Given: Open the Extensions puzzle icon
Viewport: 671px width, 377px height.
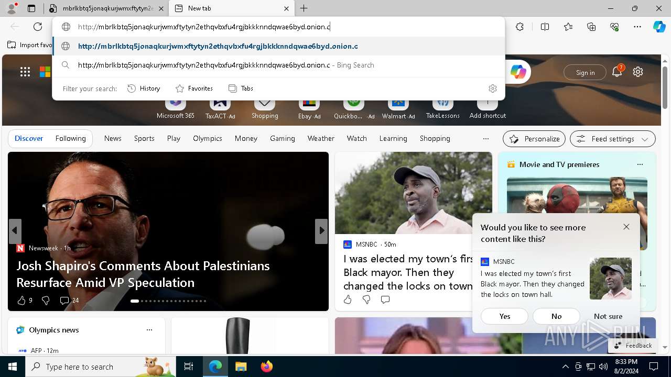Looking at the screenshot, I should pos(520,27).
